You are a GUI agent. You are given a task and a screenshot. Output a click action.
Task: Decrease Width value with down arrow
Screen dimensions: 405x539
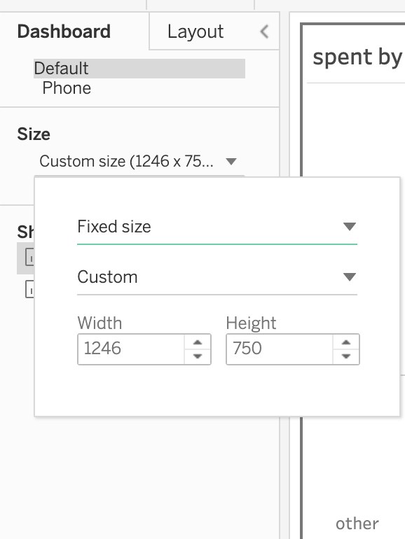(x=198, y=356)
